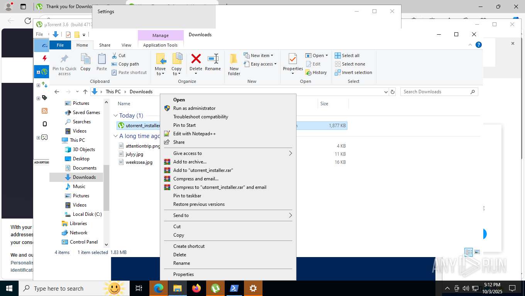Switch to the View ribbon tab
This screenshot has height=296, width=525.
click(126, 45)
